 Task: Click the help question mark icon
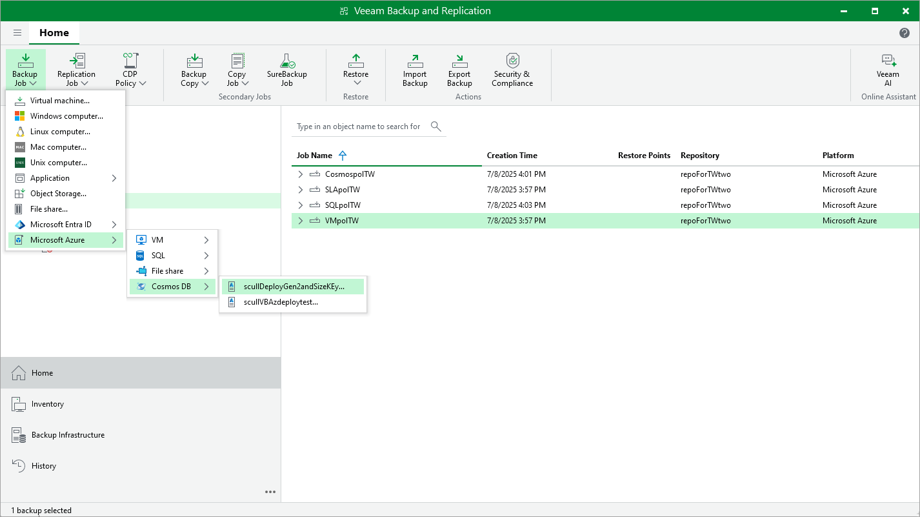(905, 33)
